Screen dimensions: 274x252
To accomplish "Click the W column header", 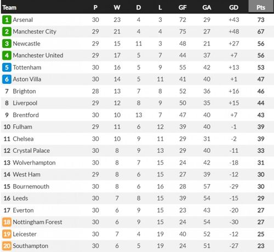I will tap(117, 8).
